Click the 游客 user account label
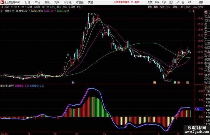 pos(201,2)
